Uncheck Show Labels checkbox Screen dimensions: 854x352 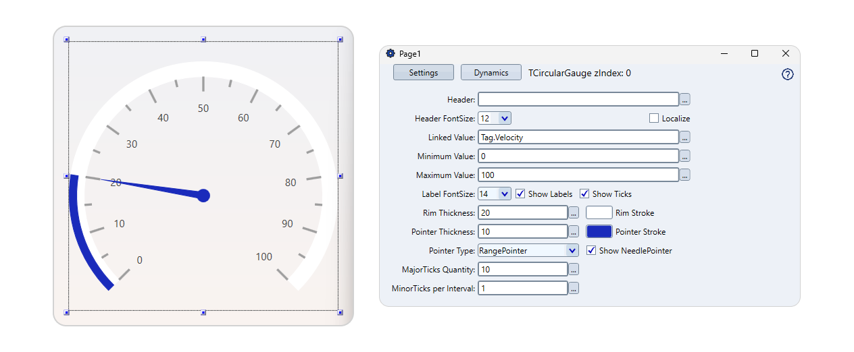click(x=520, y=194)
